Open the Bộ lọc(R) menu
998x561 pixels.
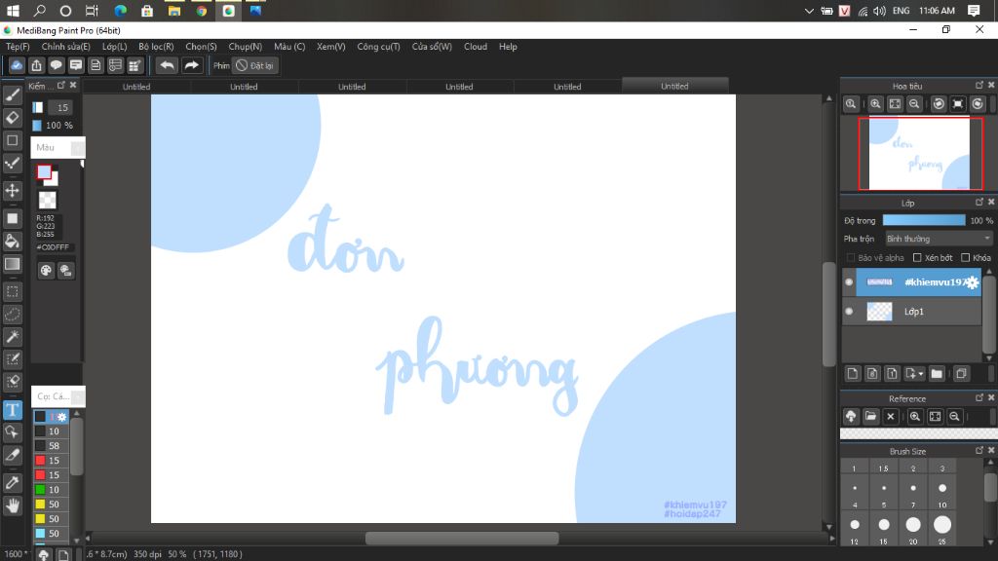coord(156,47)
